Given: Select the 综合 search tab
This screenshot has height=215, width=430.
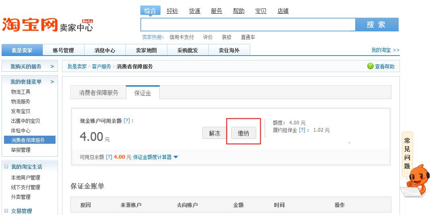Looking at the screenshot, I should click(x=150, y=11).
